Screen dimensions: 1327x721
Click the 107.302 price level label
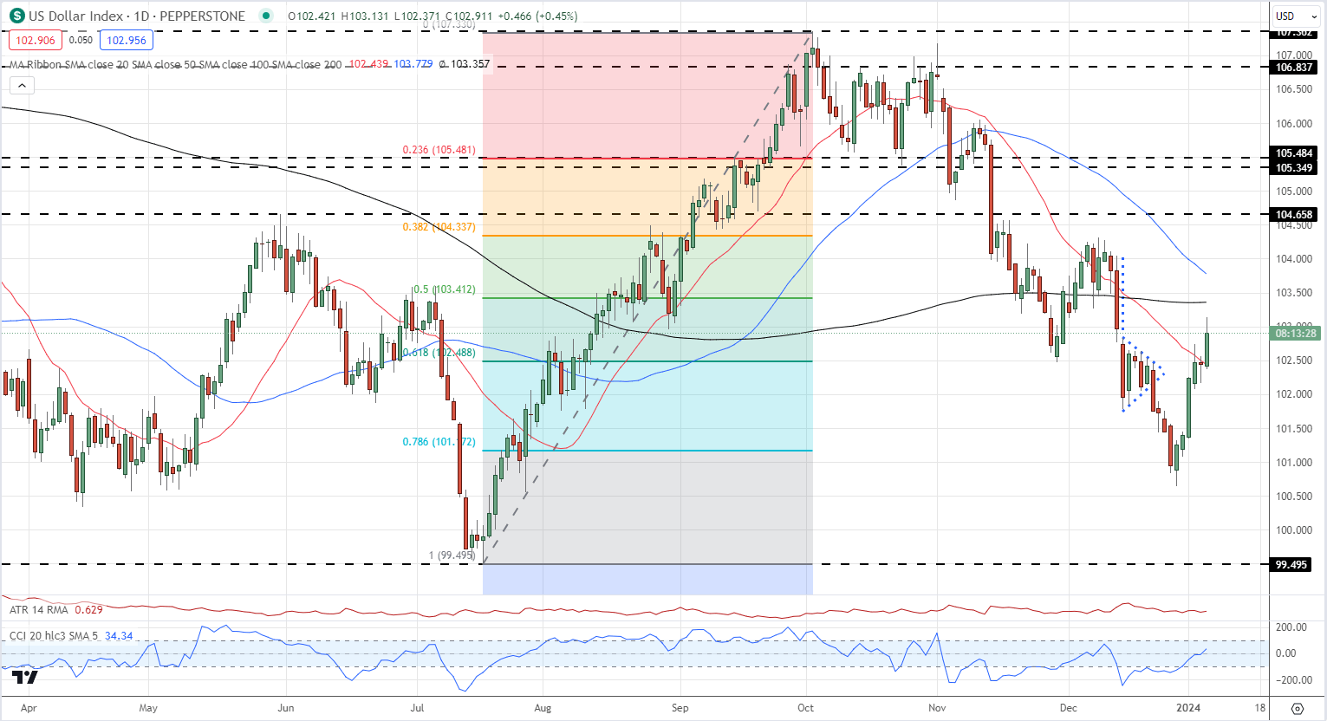click(x=1294, y=33)
